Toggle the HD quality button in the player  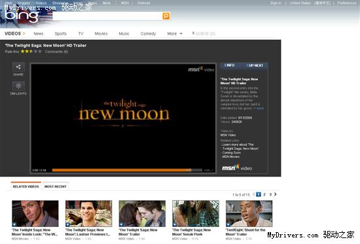(x=209, y=171)
